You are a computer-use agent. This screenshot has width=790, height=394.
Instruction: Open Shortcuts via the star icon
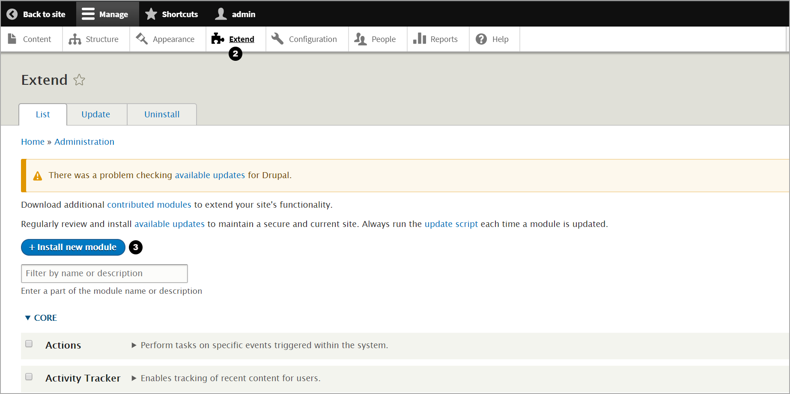pos(151,14)
